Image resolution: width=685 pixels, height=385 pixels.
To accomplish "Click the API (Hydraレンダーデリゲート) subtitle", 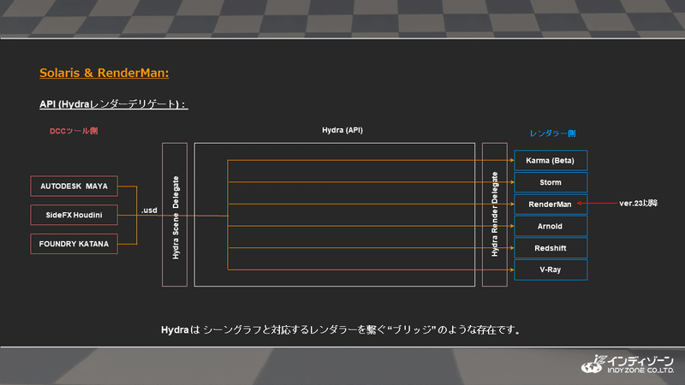I will 114,104.
